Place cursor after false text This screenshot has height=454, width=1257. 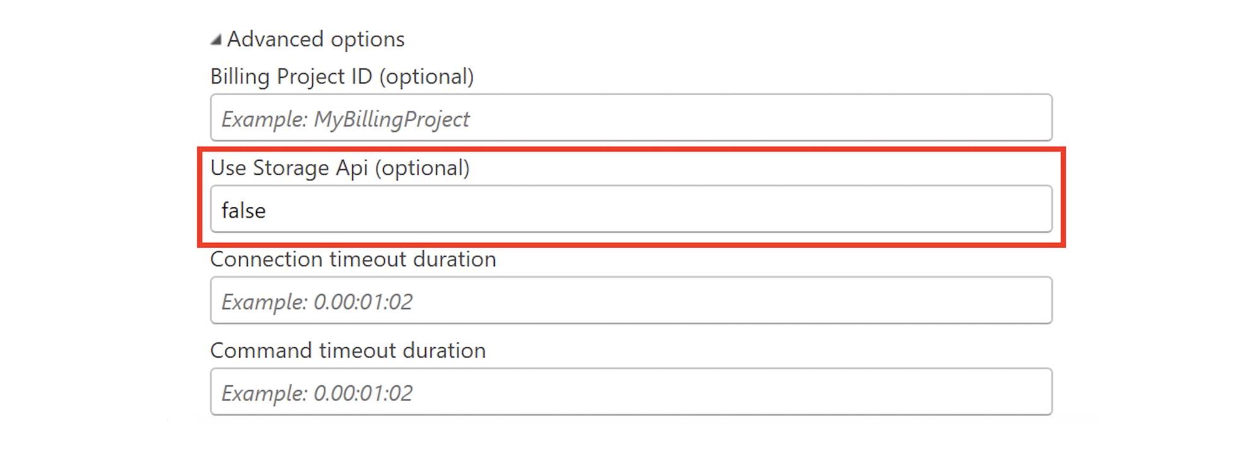tap(267, 210)
